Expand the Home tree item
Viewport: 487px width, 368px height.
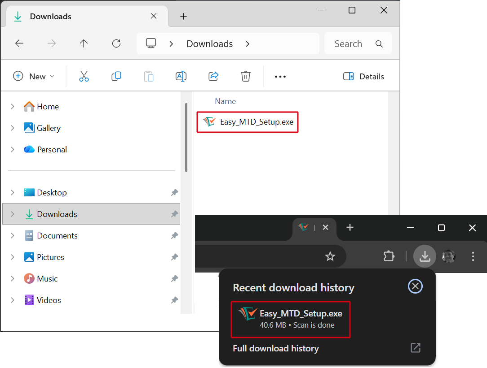coord(12,107)
